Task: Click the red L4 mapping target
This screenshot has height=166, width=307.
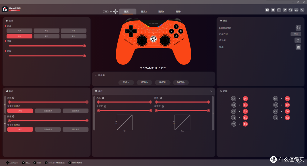Action: (x=245, y=98)
